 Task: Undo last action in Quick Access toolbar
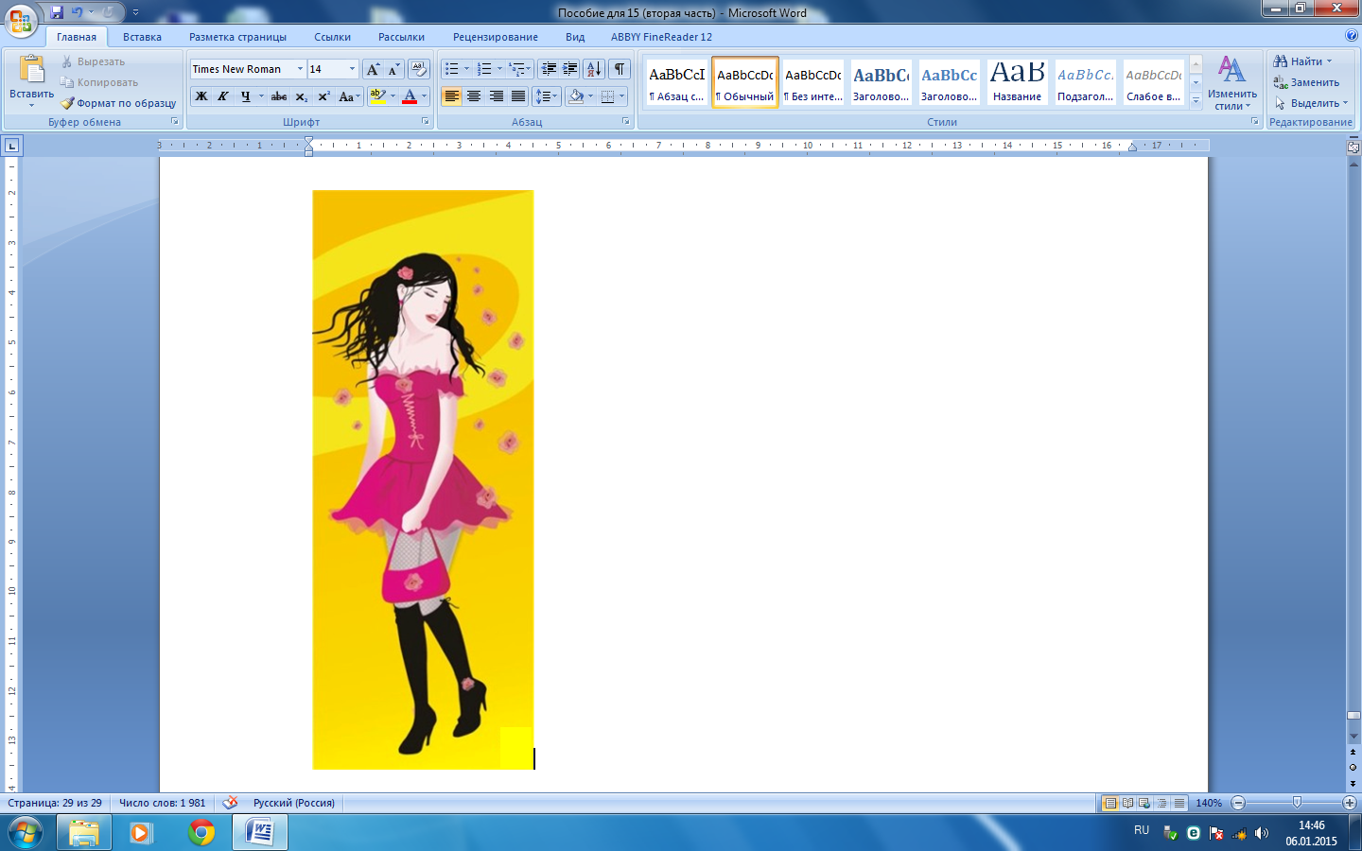[78, 12]
